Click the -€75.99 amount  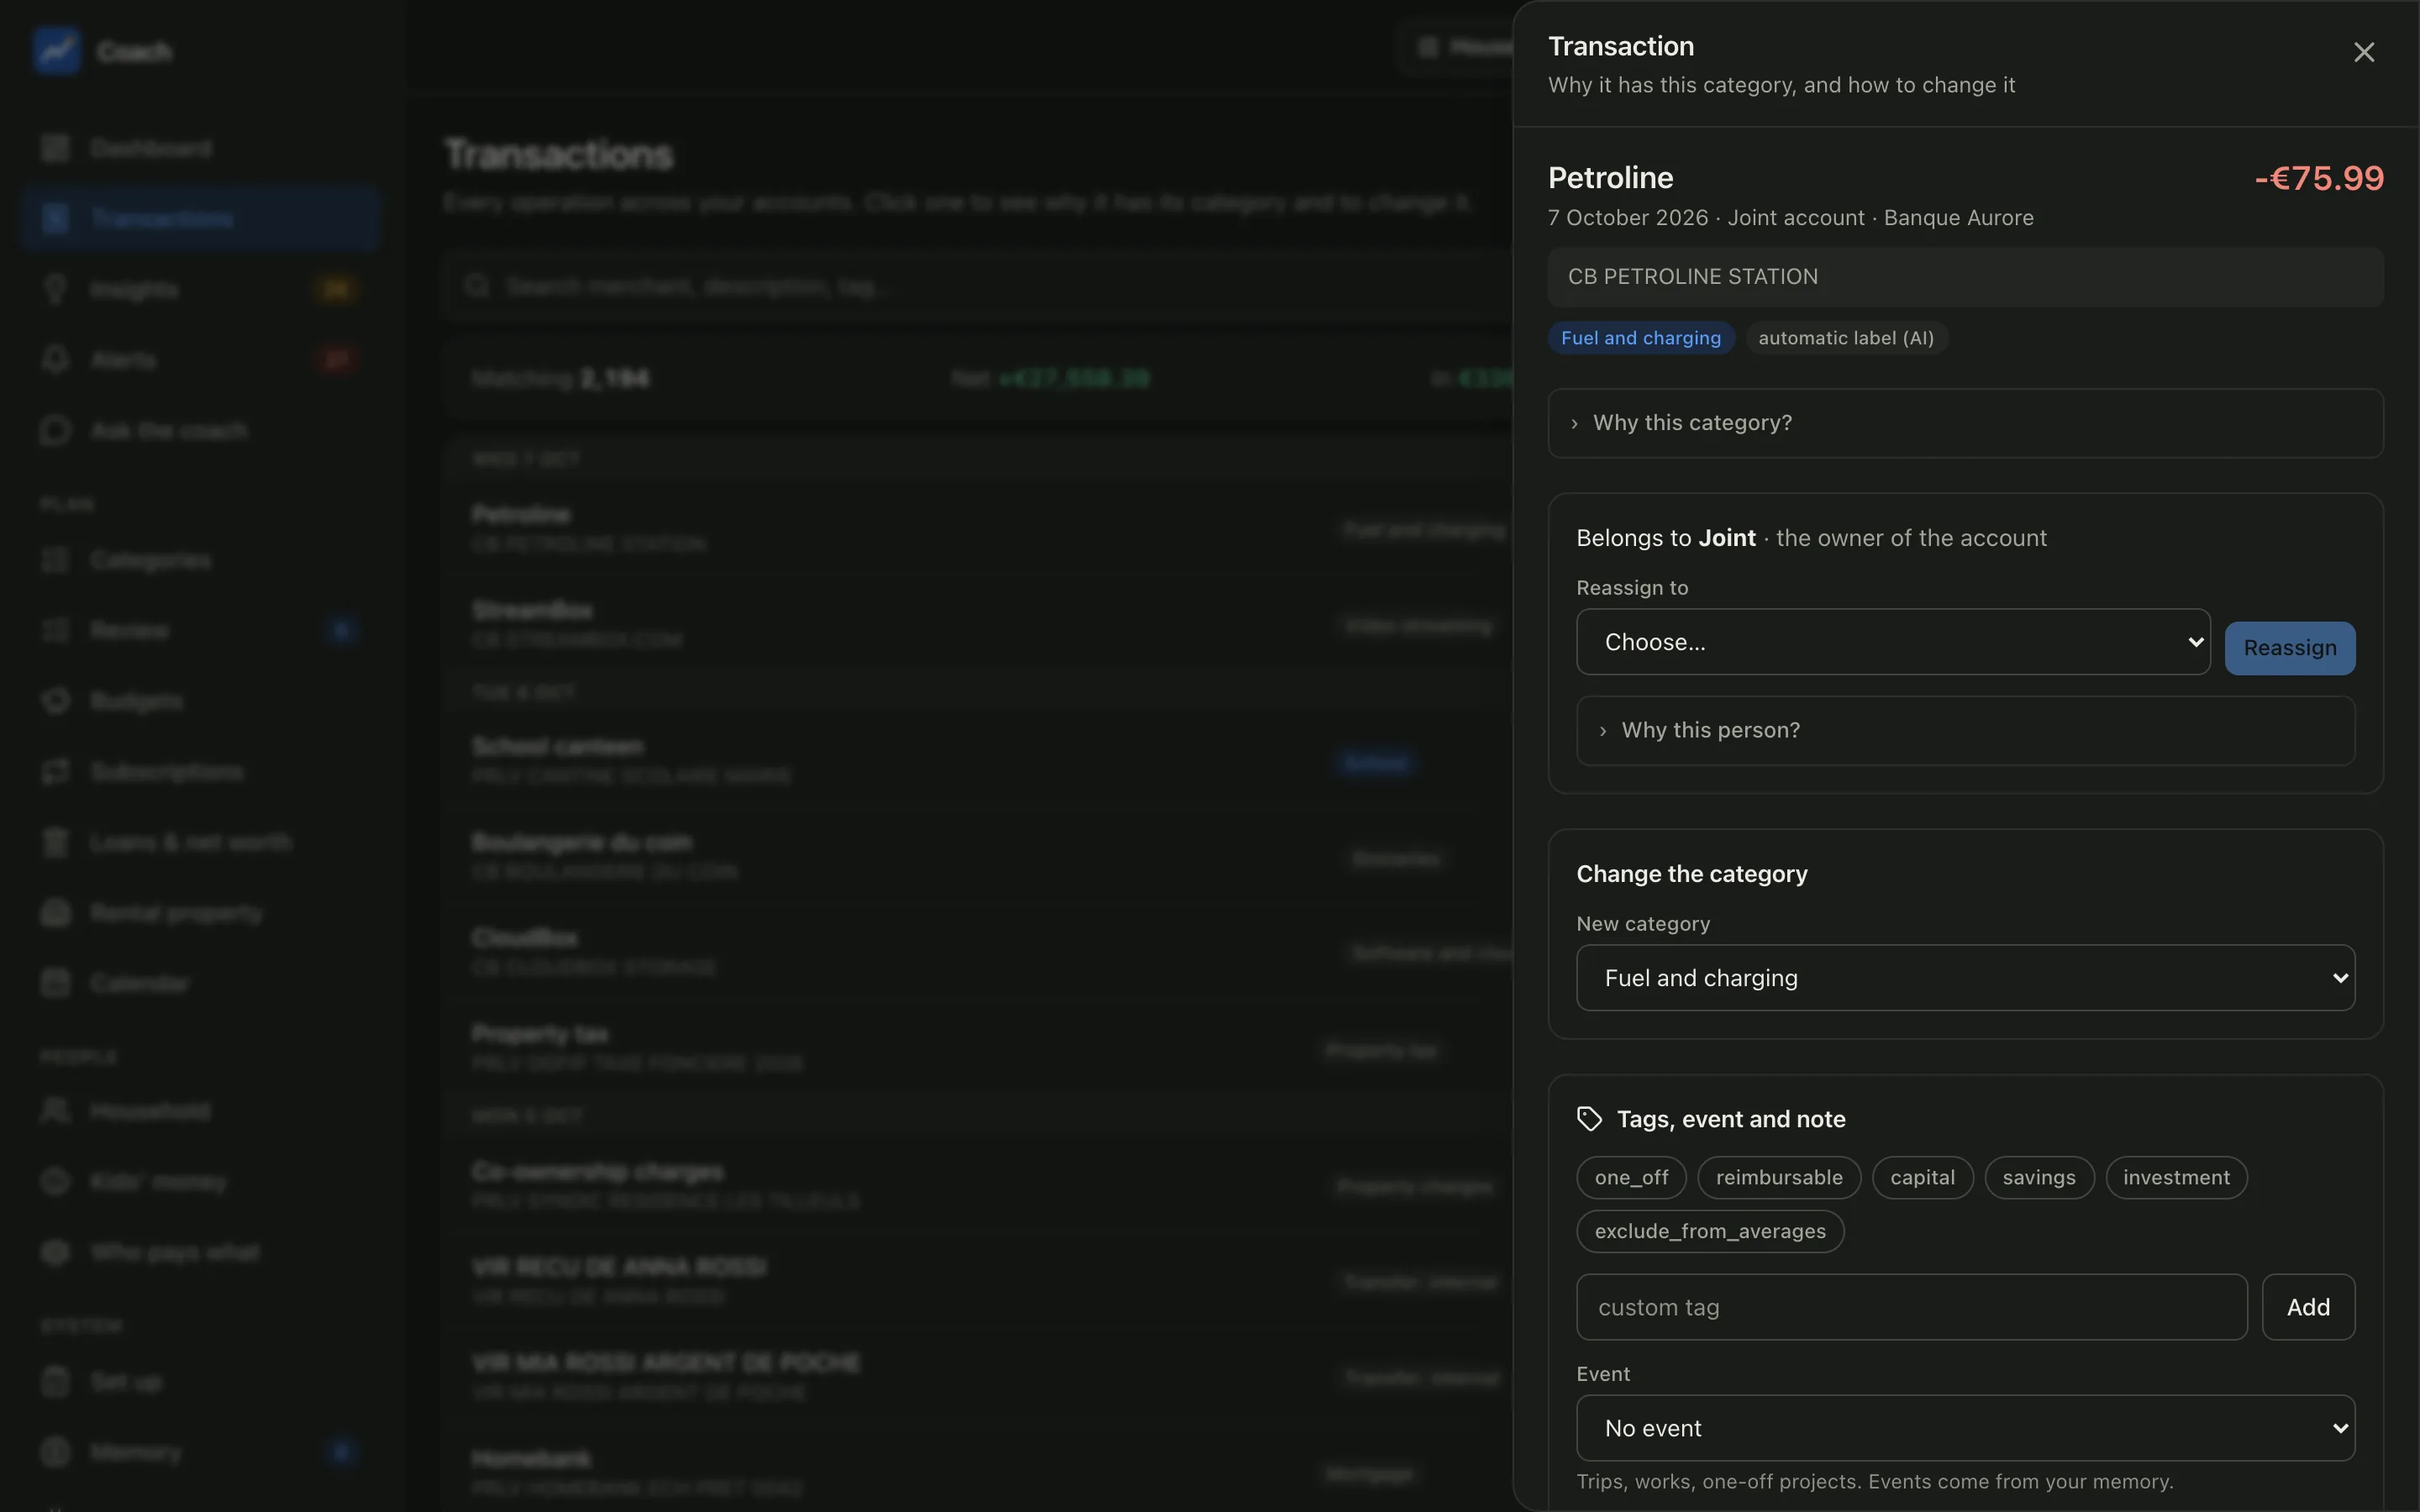click(x=2319, y=178)
